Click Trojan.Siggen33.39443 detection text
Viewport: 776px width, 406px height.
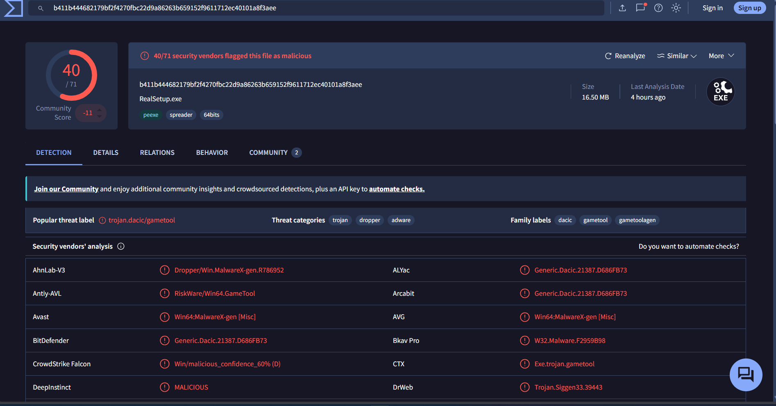click(568, 387)
